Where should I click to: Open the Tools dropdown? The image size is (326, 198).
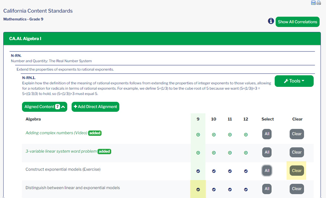[294, 81]
